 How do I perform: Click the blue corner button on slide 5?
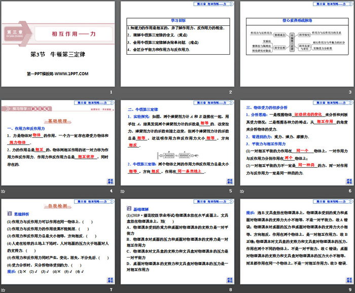click(x=229, y=181)
